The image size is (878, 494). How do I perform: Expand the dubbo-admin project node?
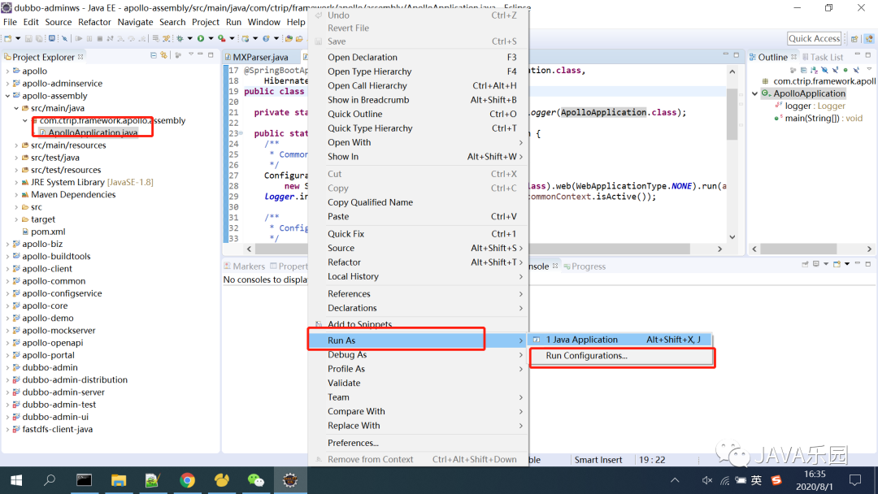8,367
